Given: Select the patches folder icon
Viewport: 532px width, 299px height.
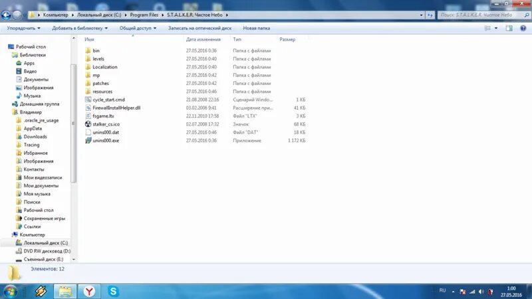Looking at the screenshot, I should (88, 83).
